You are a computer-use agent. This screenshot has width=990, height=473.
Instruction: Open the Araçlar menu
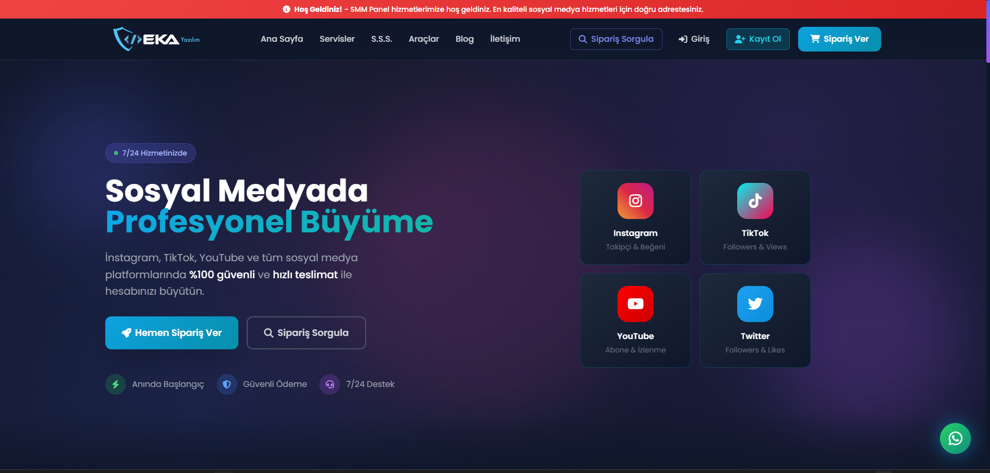[424, 39]
